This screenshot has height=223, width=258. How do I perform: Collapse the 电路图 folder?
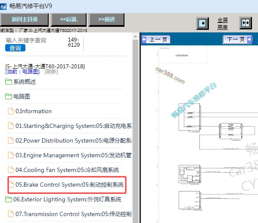click(x=18, y=96)
